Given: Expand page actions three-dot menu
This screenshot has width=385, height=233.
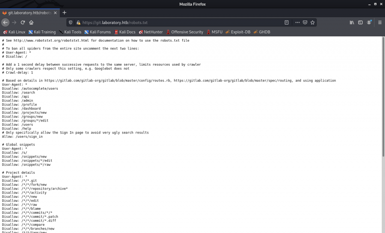Looking at the screenshot, I should 297,23.
